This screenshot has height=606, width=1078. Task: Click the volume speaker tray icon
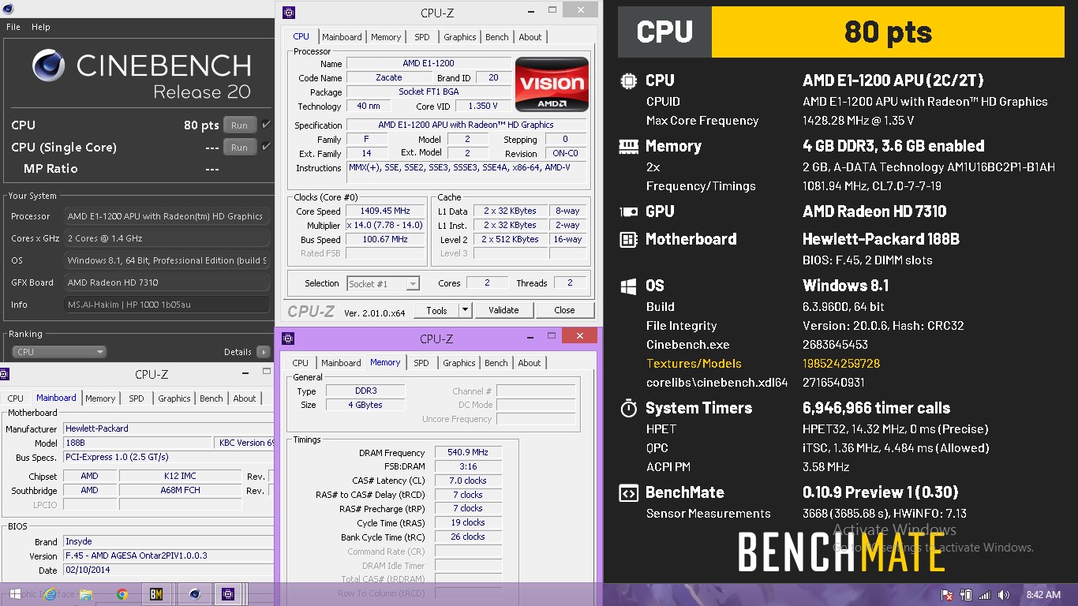pyautogui.click(x=1003, y=595)
